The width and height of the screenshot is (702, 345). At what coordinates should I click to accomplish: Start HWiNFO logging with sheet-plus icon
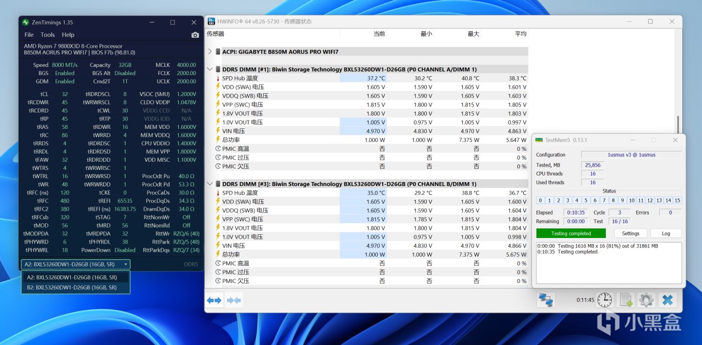(625, 300)
